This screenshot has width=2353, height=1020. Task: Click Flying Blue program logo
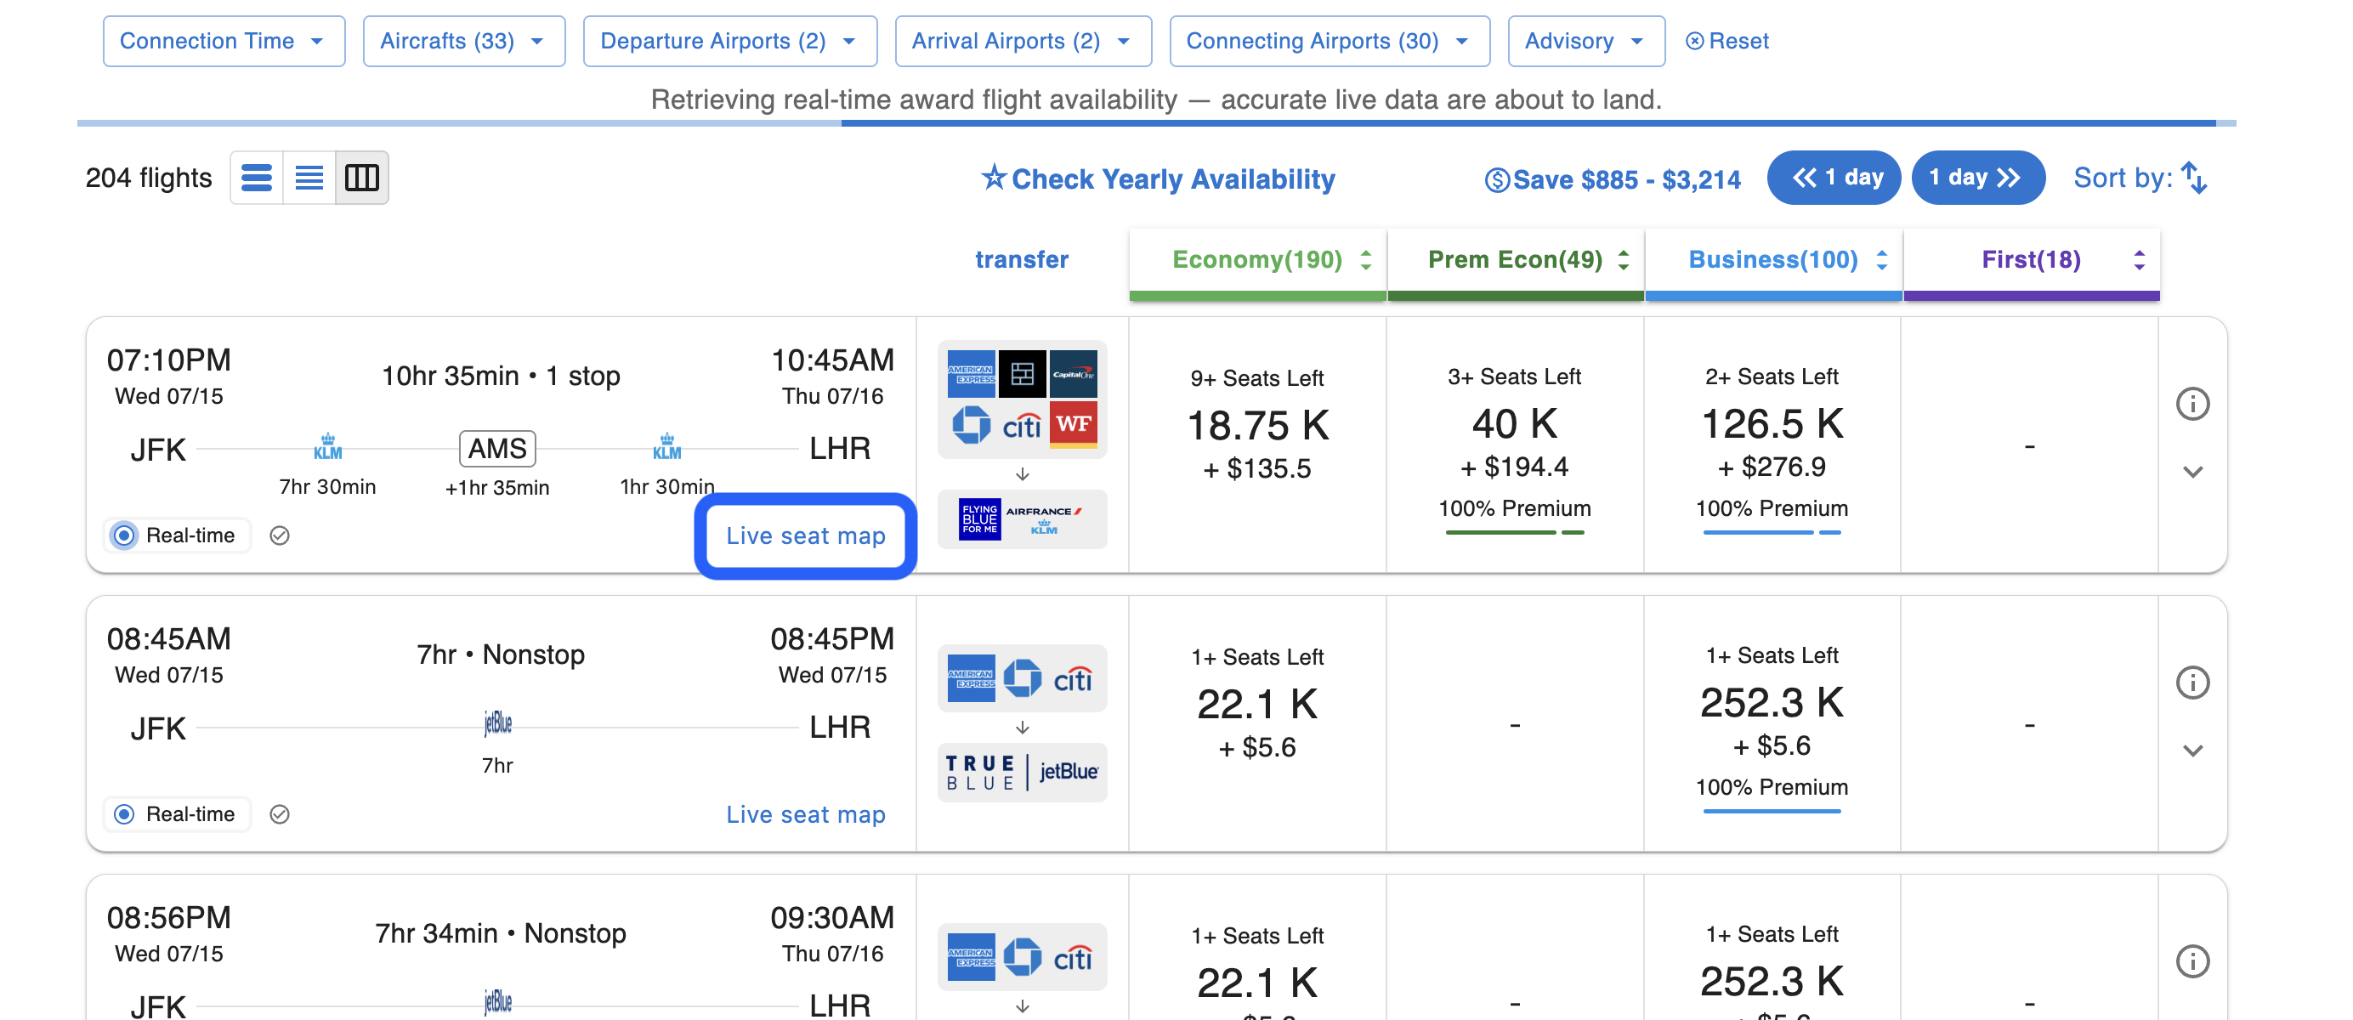(x=979, y=518)
